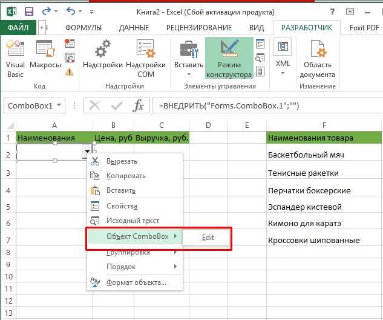This screenshot has height=320, width=383.
Task: Click the Relative References icon
Action: click(70, 58)
